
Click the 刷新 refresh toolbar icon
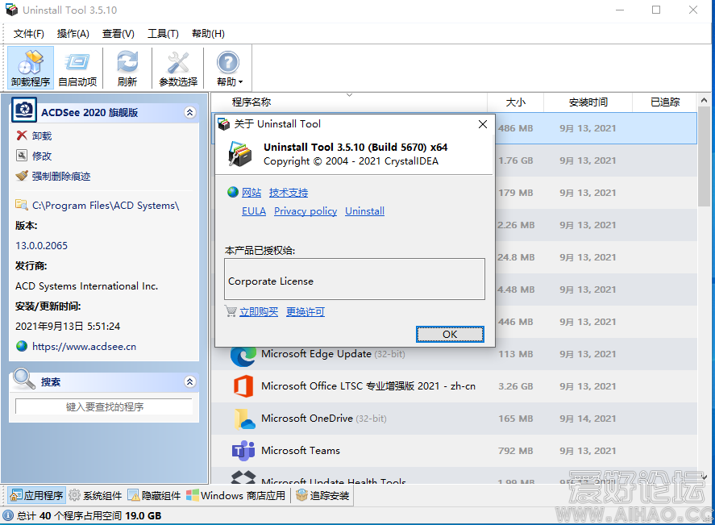[x=127, y=68]
